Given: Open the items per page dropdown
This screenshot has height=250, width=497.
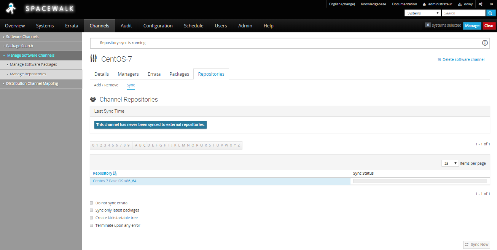Looking at the screenshot, I should point(450,163).
